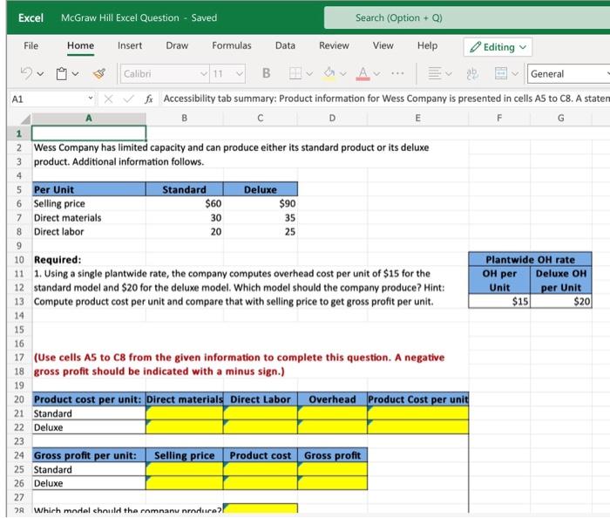
Task: Select the Format Painter brush icon
Action: [99, 73]
